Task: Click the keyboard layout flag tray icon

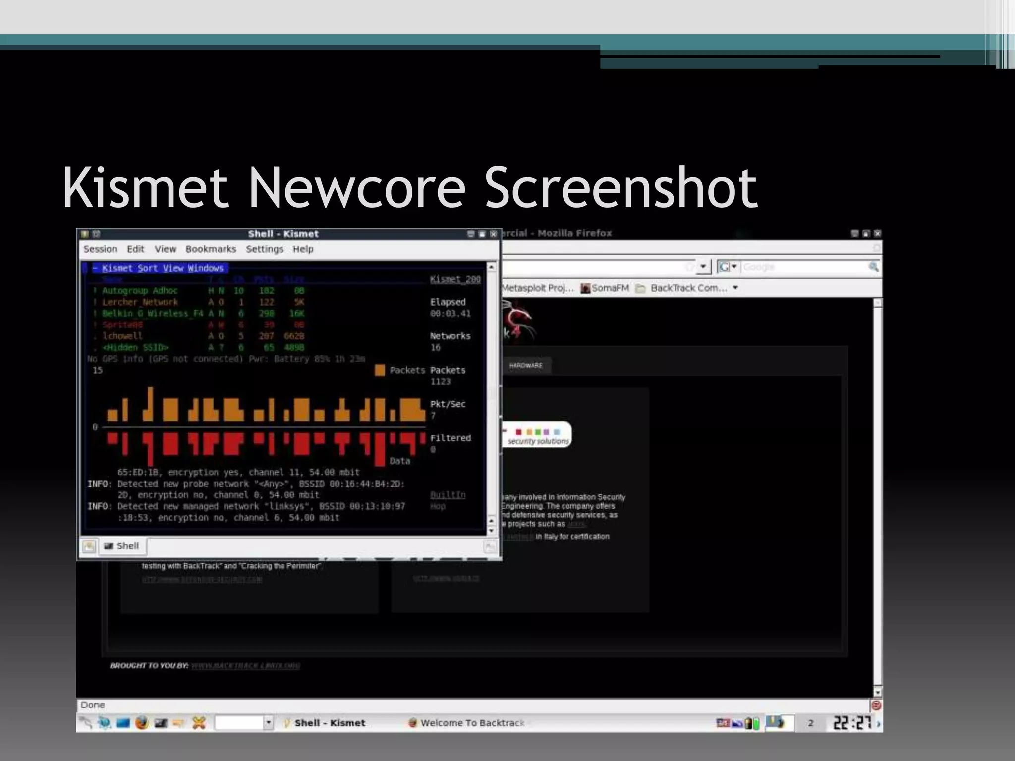Action: click(723, 723)
